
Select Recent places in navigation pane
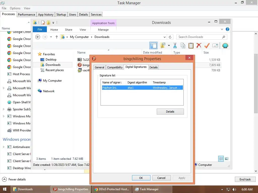click(54, 70)
